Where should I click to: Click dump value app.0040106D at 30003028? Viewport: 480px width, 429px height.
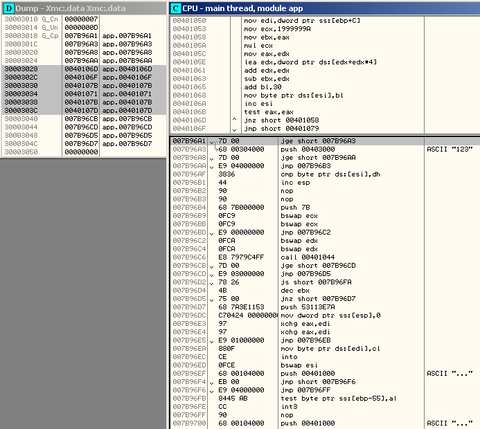(x=126, y=69)
